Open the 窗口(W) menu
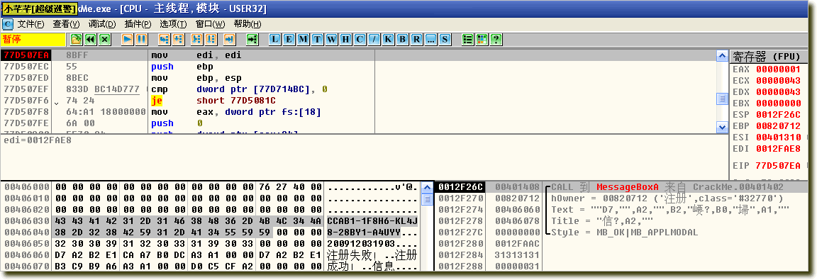 point(210,25)
